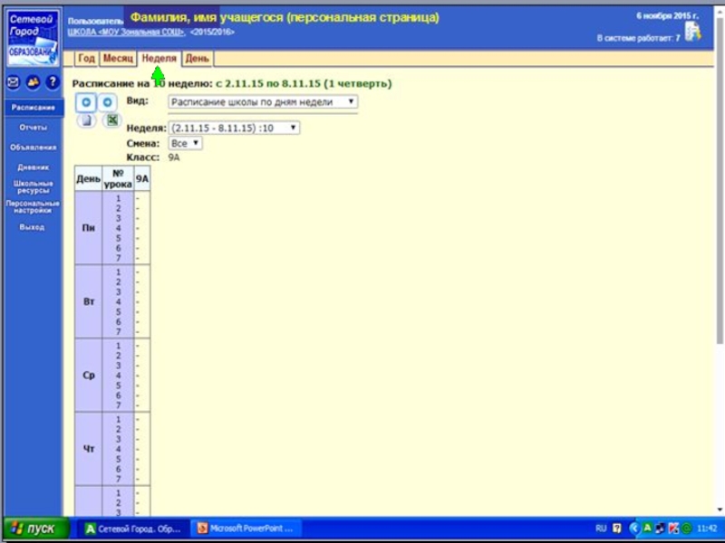Switch to the День tab

coord(197,59)
